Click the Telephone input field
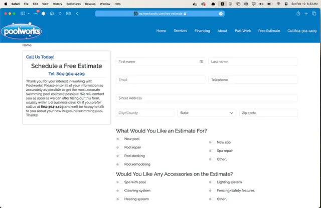 [x=253, y=80]
